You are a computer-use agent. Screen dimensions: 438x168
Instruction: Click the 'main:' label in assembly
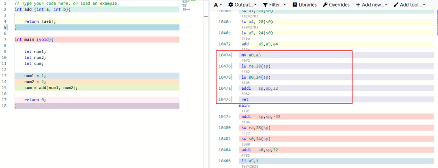[245, 106]
